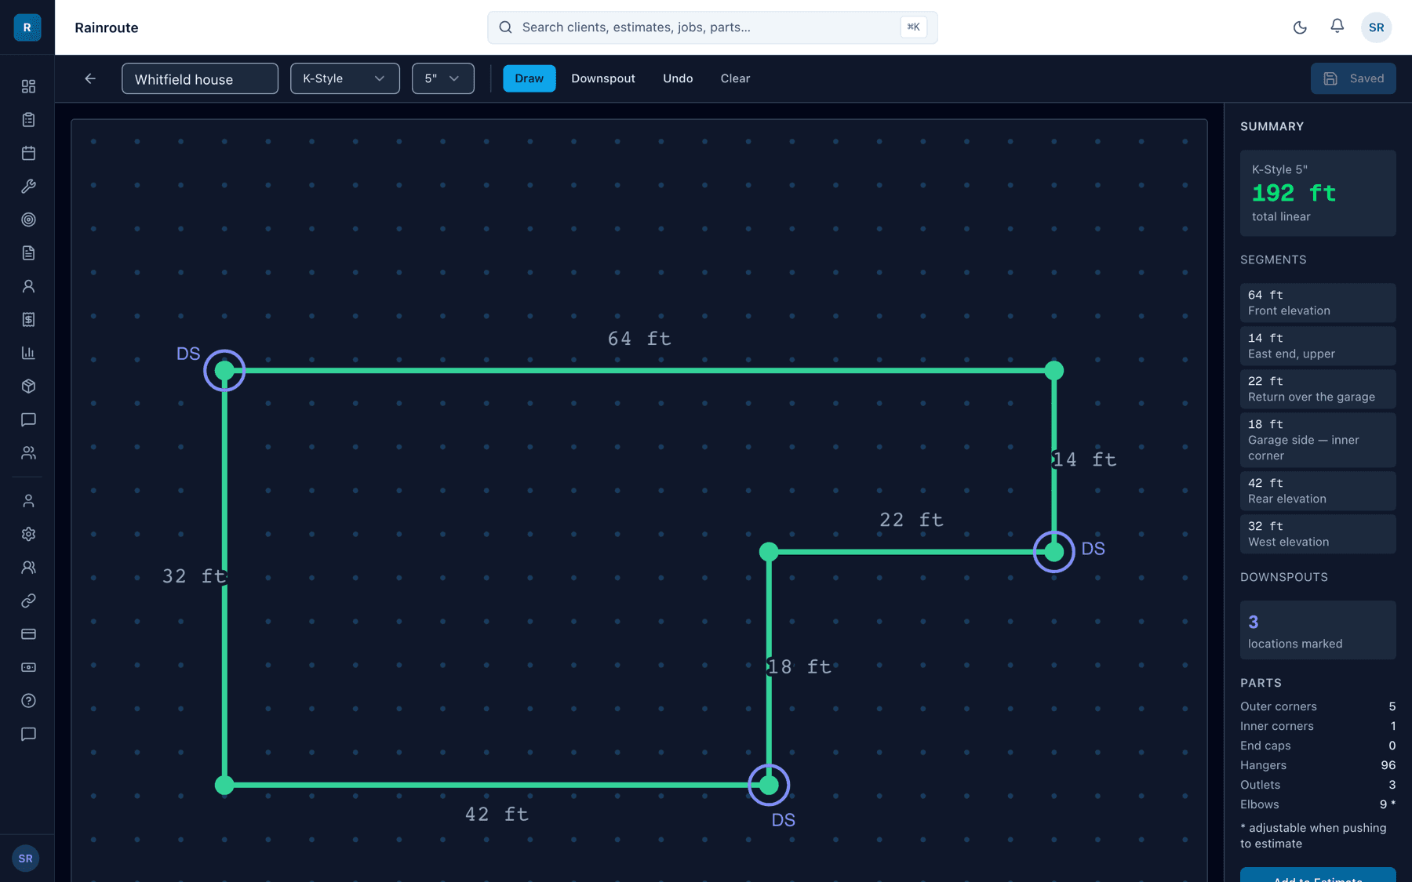
Task: Open the dashboard grid icon in sidebar
Action: point(28,86)
